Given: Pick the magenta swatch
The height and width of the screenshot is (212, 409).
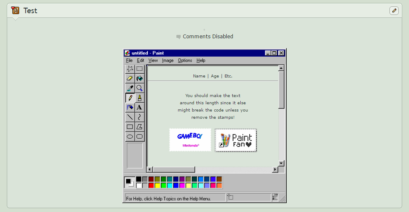Looking at the screenshot, I should (182, 186).
